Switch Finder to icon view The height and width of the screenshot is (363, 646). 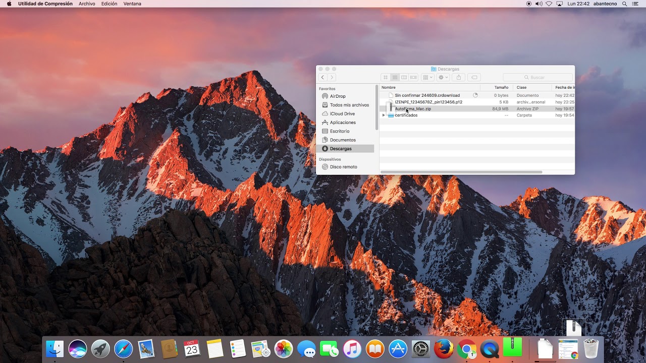pos(386,77)
